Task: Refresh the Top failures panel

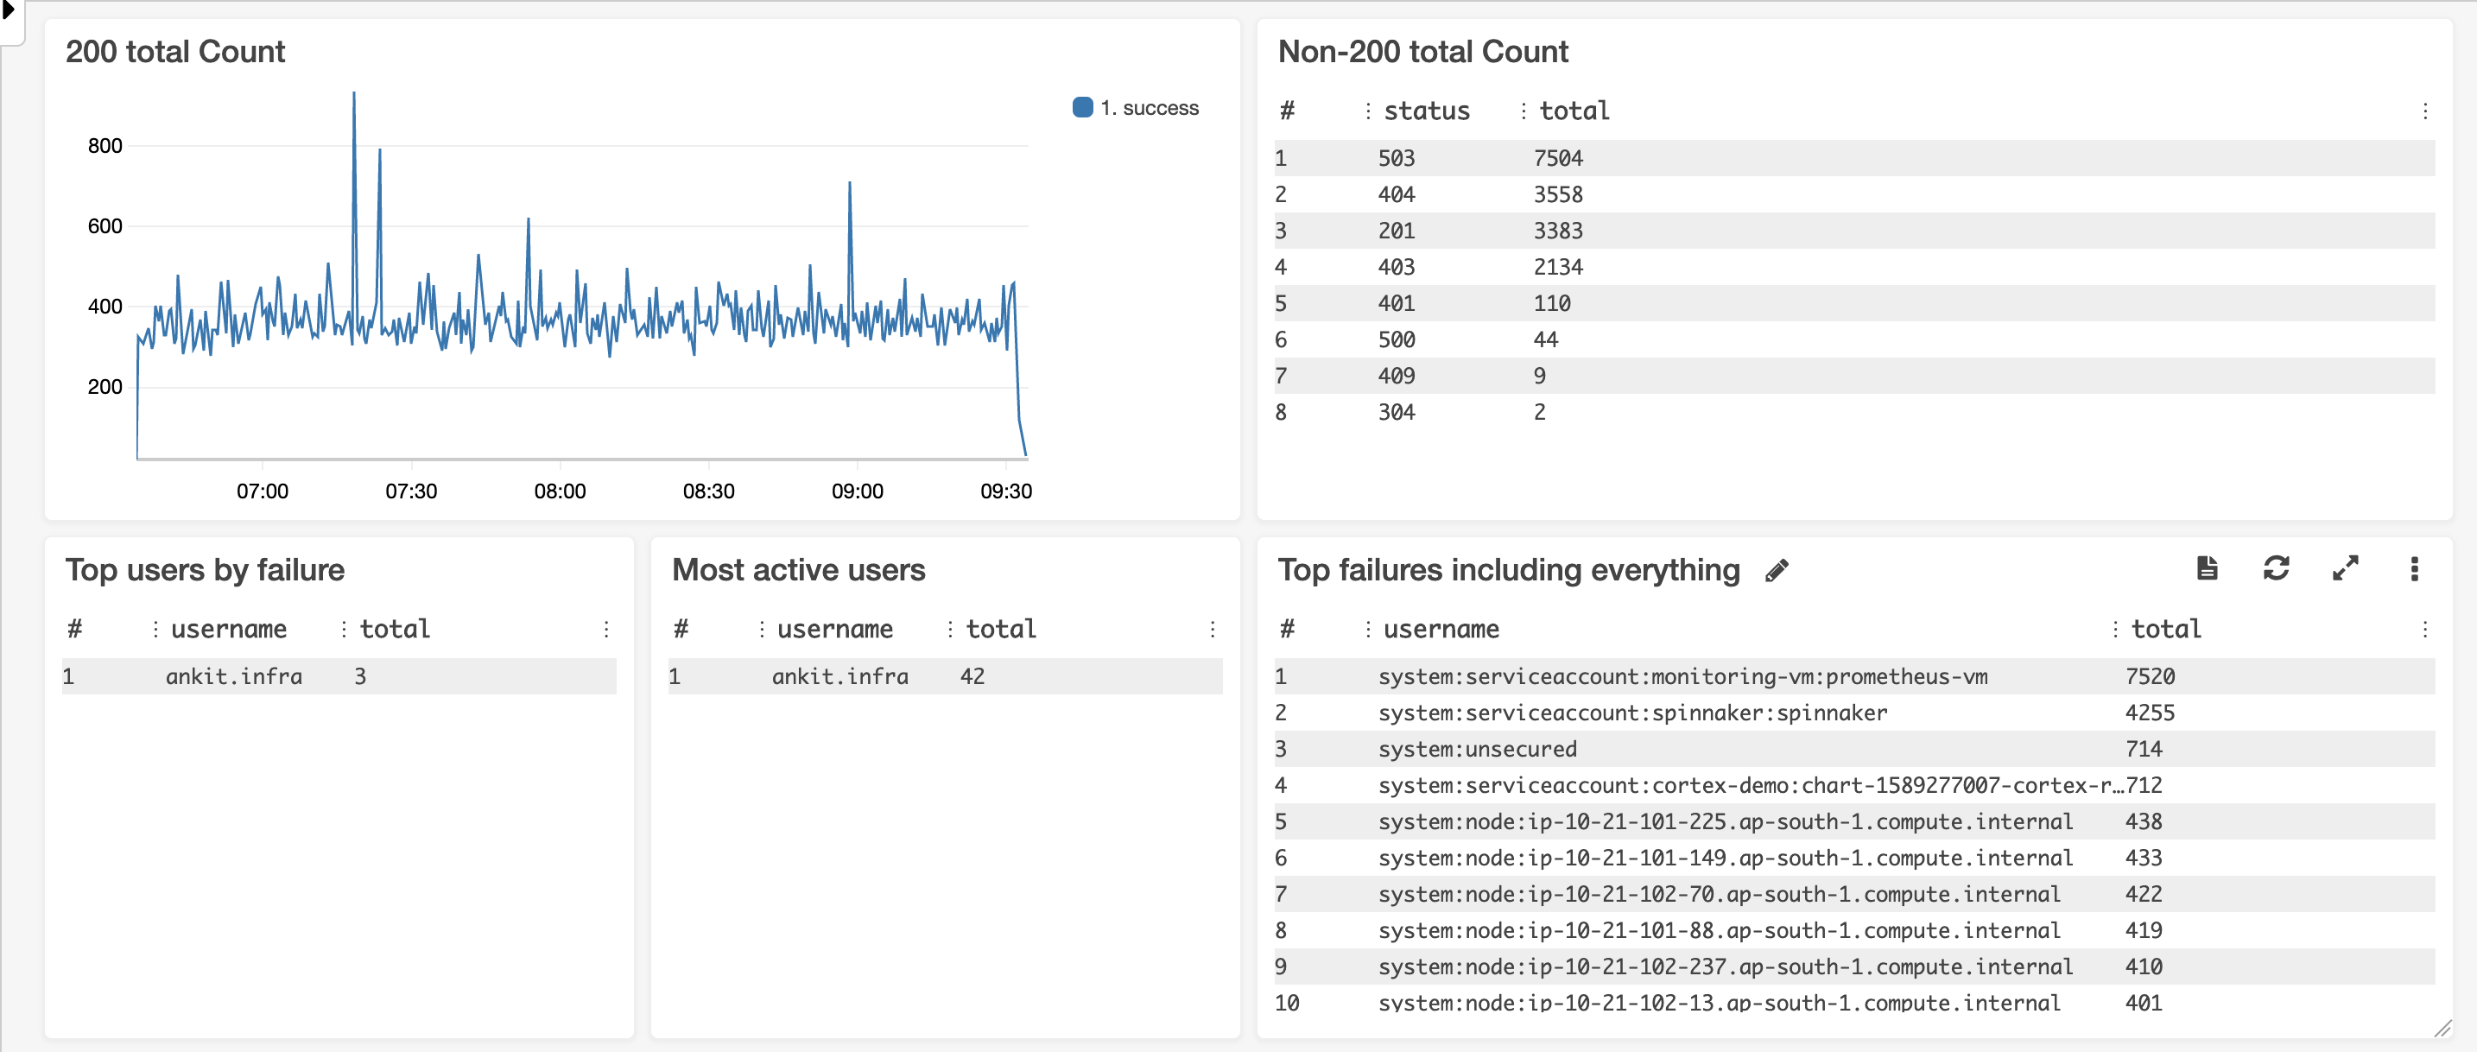Action: [x=2275, y=568]
